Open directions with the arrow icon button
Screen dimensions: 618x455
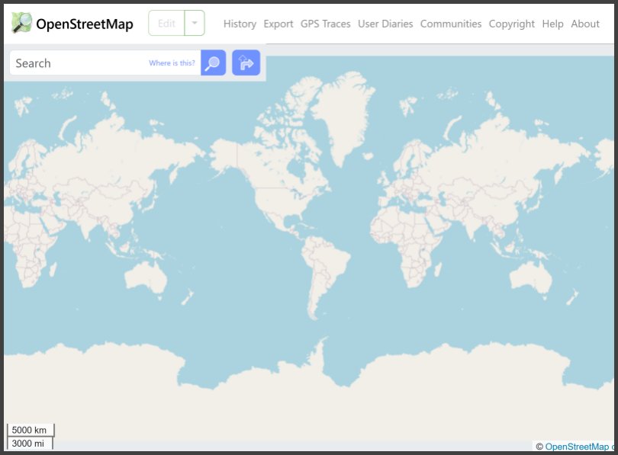pyautogui.click(x=246, y=63)
